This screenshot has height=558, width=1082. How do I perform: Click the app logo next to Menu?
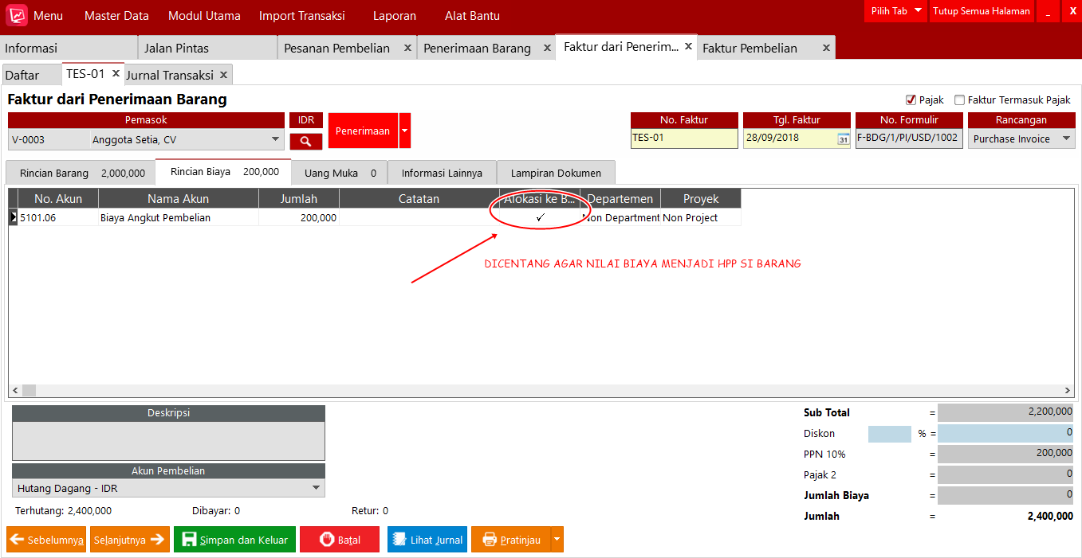[x=16, y=16]
